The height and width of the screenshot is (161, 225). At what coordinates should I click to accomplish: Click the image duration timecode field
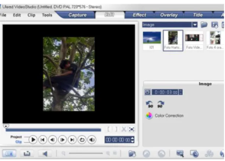[x=165, y=92]
